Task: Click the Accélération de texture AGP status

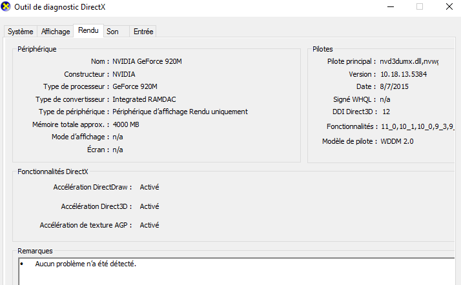Action: coord(149,225)
